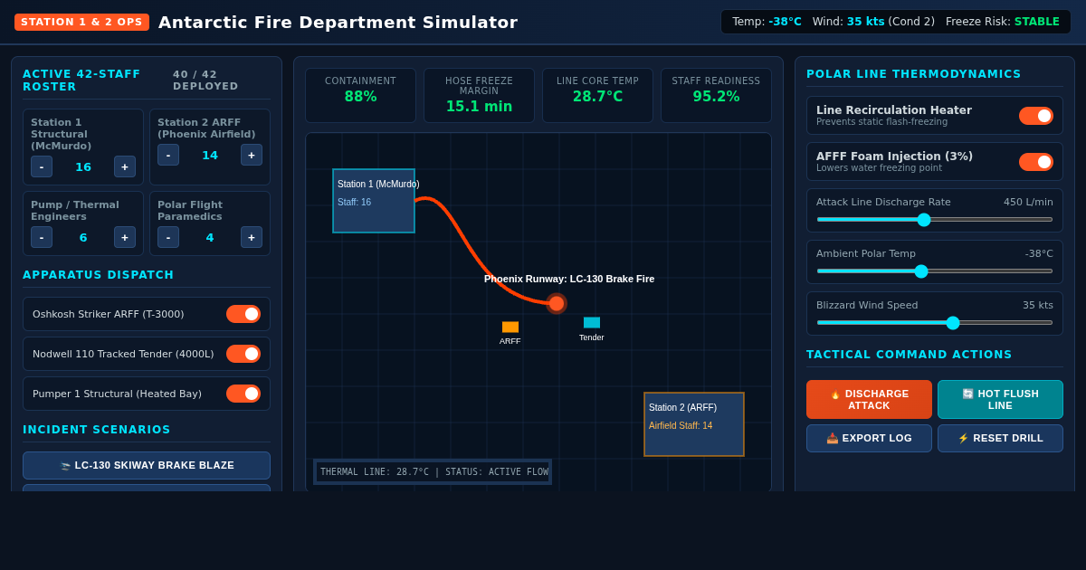Export the drill log
The height and width of the screenshot is (570, 1086).
click(869, 438)
